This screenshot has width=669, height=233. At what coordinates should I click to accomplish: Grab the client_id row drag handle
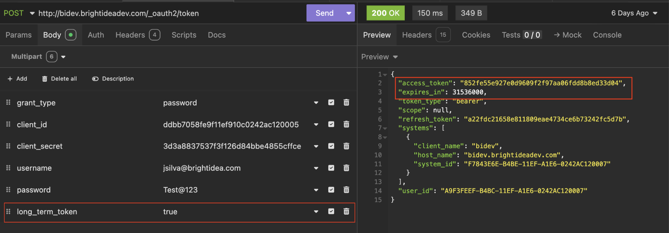pyautogui.click(x=8, y=124)
